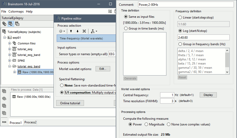237x138 pixels.
Task: Select functional data sorted by conditions view
Action: click(17, 24)
